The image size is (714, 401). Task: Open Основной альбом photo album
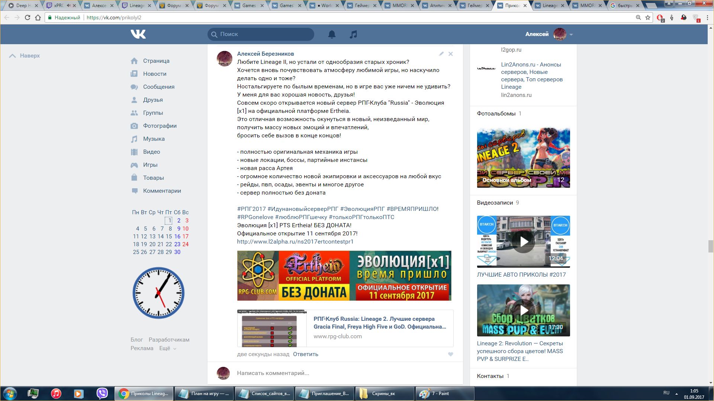coord(523,158)
